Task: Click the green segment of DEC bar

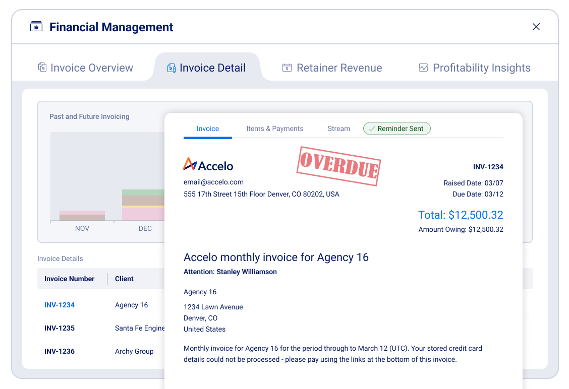Action: (143, 192)
